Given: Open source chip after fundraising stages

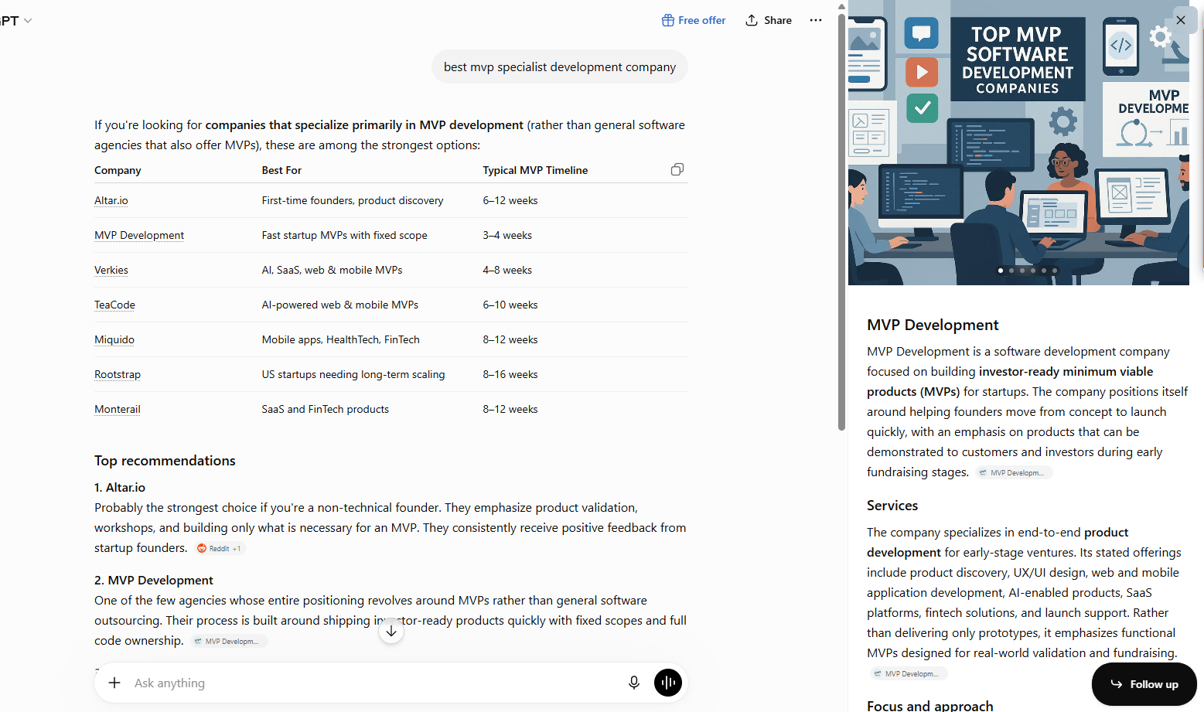Looking at the screenshot, I should 1014,472.
